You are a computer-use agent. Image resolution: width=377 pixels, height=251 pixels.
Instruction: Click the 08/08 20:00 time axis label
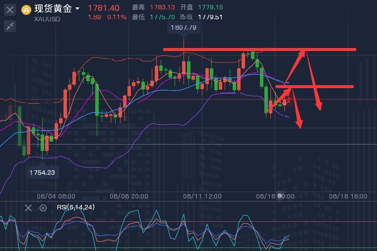pyautogui.click(x=129, y=196)
